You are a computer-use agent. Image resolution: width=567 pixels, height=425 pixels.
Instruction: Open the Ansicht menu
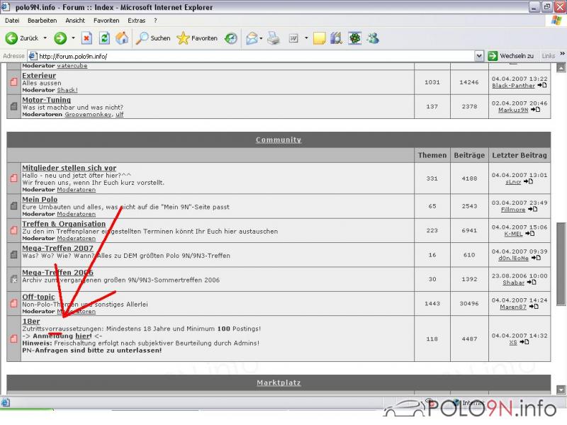point(75,21)
